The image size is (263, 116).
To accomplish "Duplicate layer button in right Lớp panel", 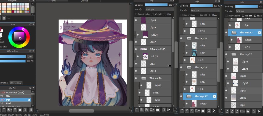I will [x=254, y=111].
